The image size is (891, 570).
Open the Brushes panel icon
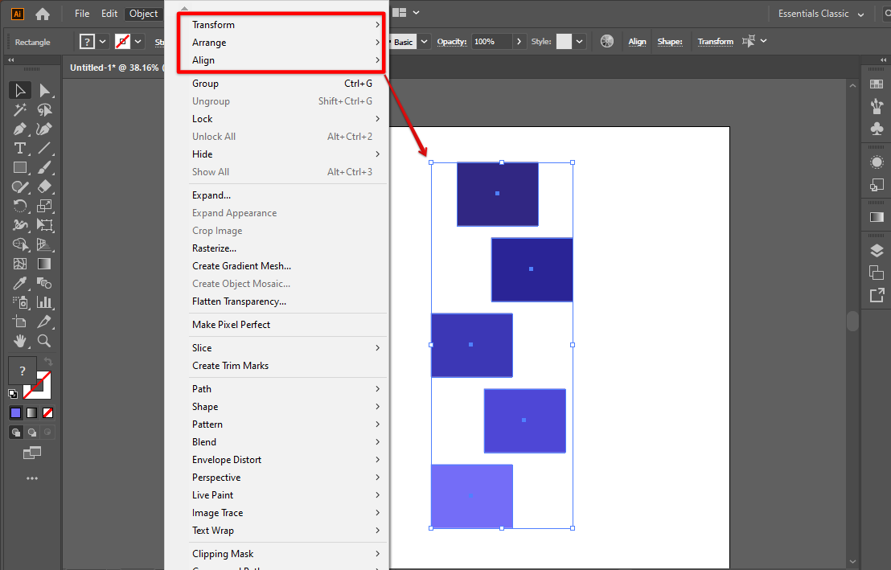(x=875, y=105)
